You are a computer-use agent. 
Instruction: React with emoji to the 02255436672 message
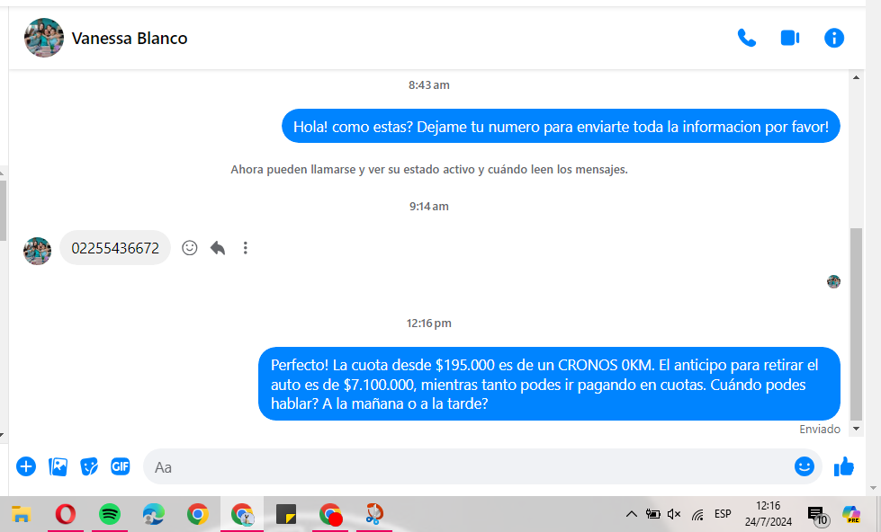tap(189, 247)
